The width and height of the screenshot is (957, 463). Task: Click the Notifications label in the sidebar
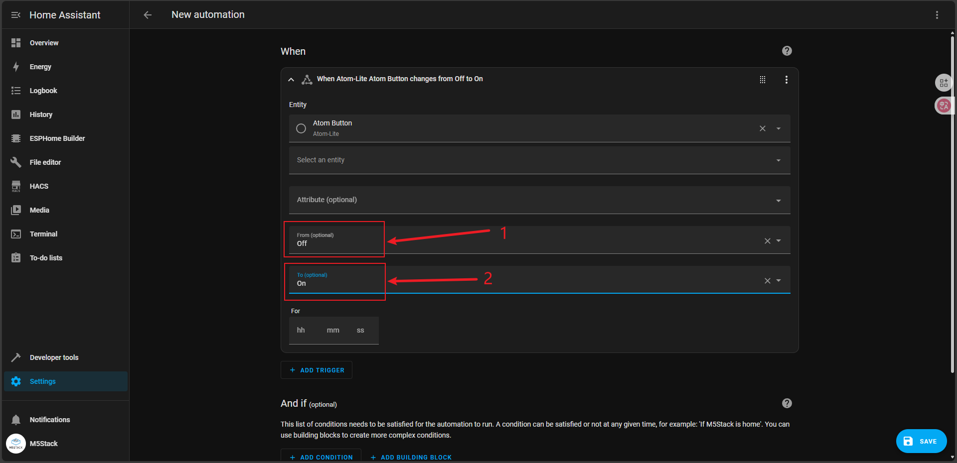tap(50, 420)
